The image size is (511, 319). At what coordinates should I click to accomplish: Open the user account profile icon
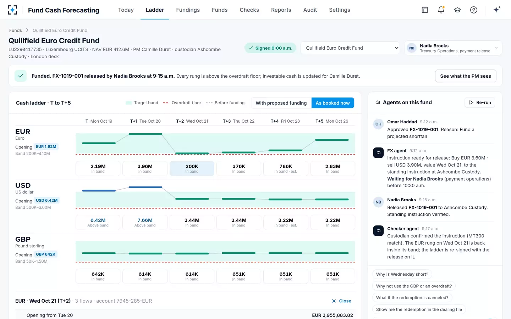[474, 10]
